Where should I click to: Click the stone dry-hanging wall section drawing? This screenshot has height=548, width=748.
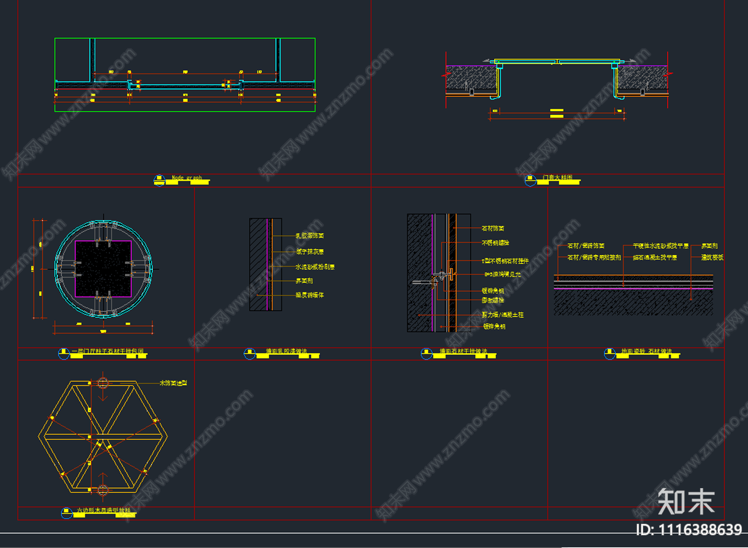[439, 273]
